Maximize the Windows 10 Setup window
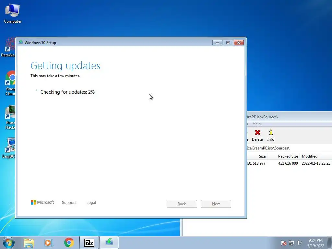The height and width of the screenshot is (249, 332). pos(228,43)
